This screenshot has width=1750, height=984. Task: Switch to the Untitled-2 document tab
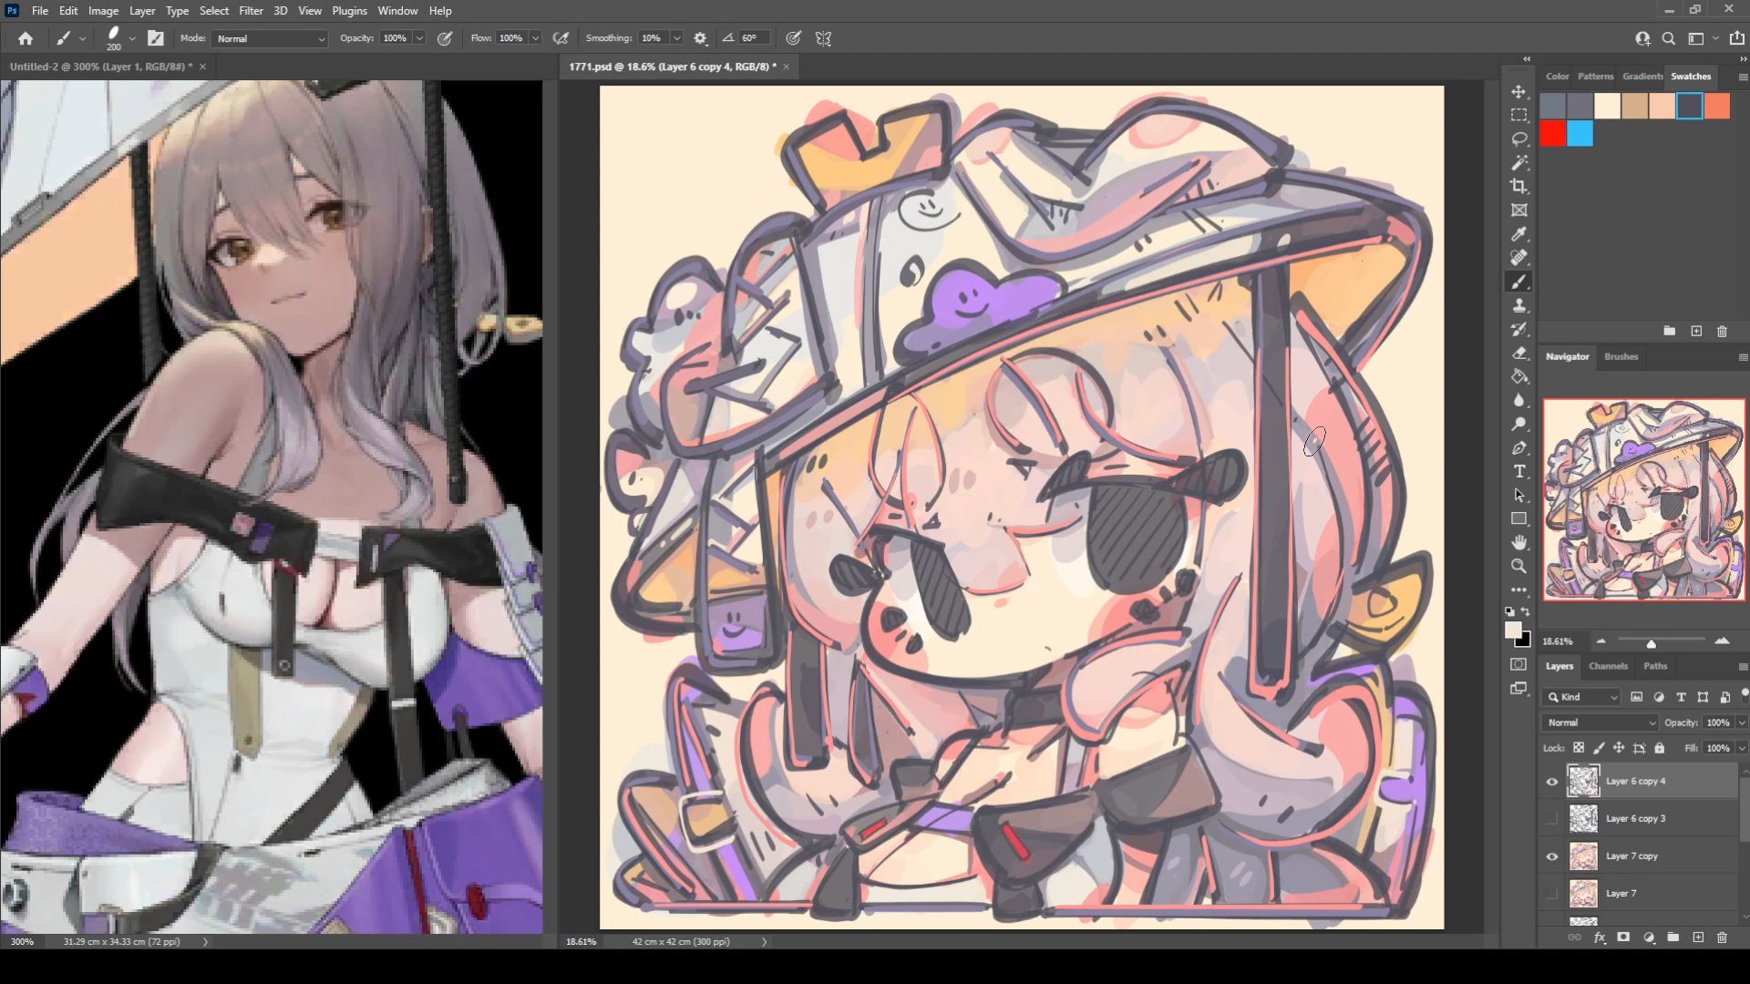pos(100,67)
